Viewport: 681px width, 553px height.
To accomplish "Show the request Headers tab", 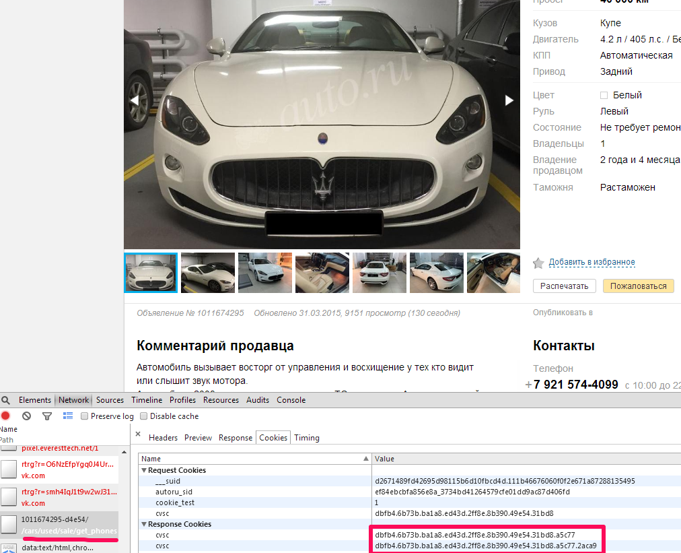I will click(164, 438).
